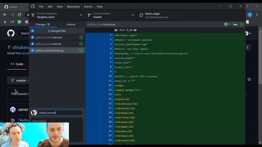Open the Repository menu
Screen dimensions: 262x147
[73, 7]
